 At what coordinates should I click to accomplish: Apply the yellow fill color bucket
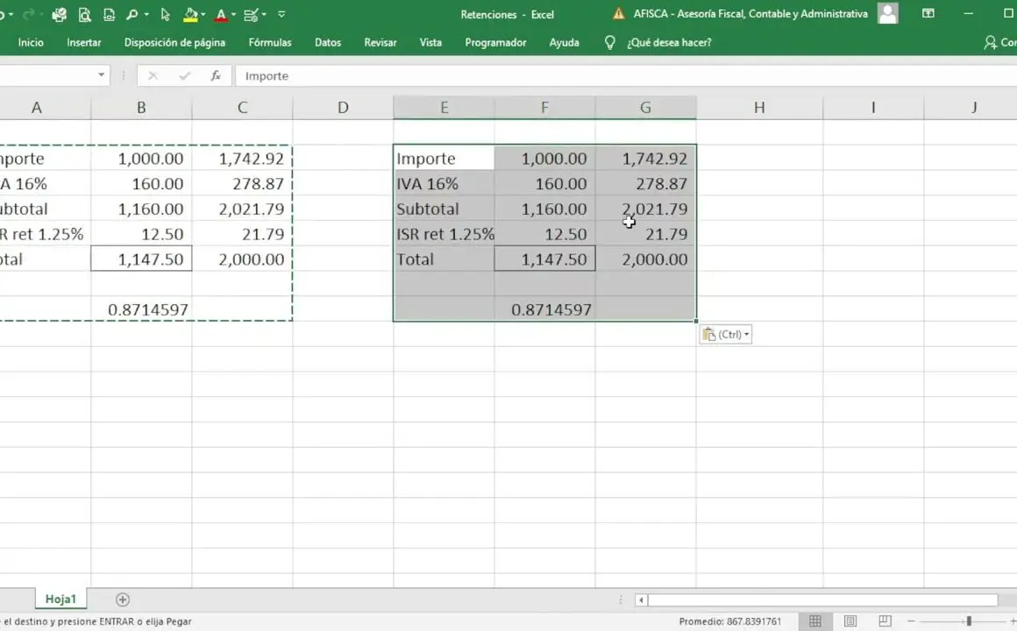pos(191,14)
